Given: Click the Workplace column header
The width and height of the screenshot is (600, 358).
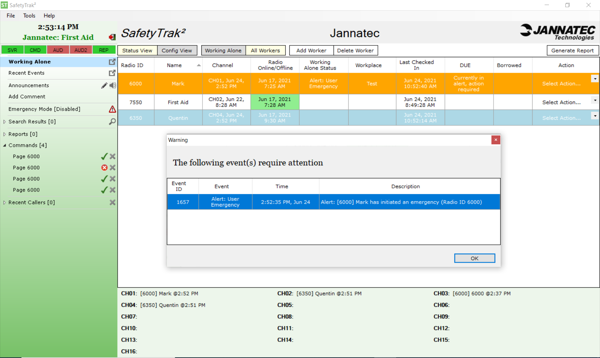Looking at the screenshot, I should tap(372, 65).
